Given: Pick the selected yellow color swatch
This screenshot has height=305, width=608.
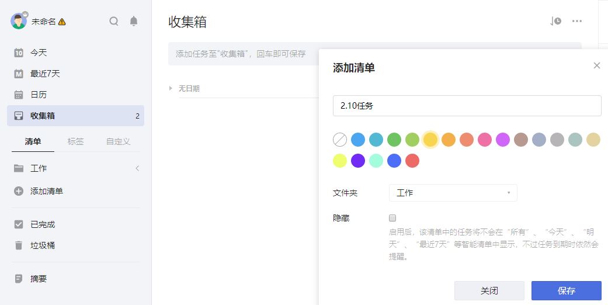Looking at the screenshot, I should click(430, 140).
